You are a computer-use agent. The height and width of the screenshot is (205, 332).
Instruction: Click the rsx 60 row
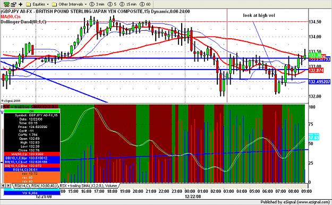tap(32, 177)
